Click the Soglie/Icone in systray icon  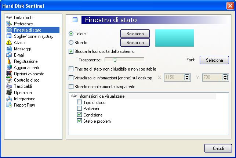click(x=9, y=36)
